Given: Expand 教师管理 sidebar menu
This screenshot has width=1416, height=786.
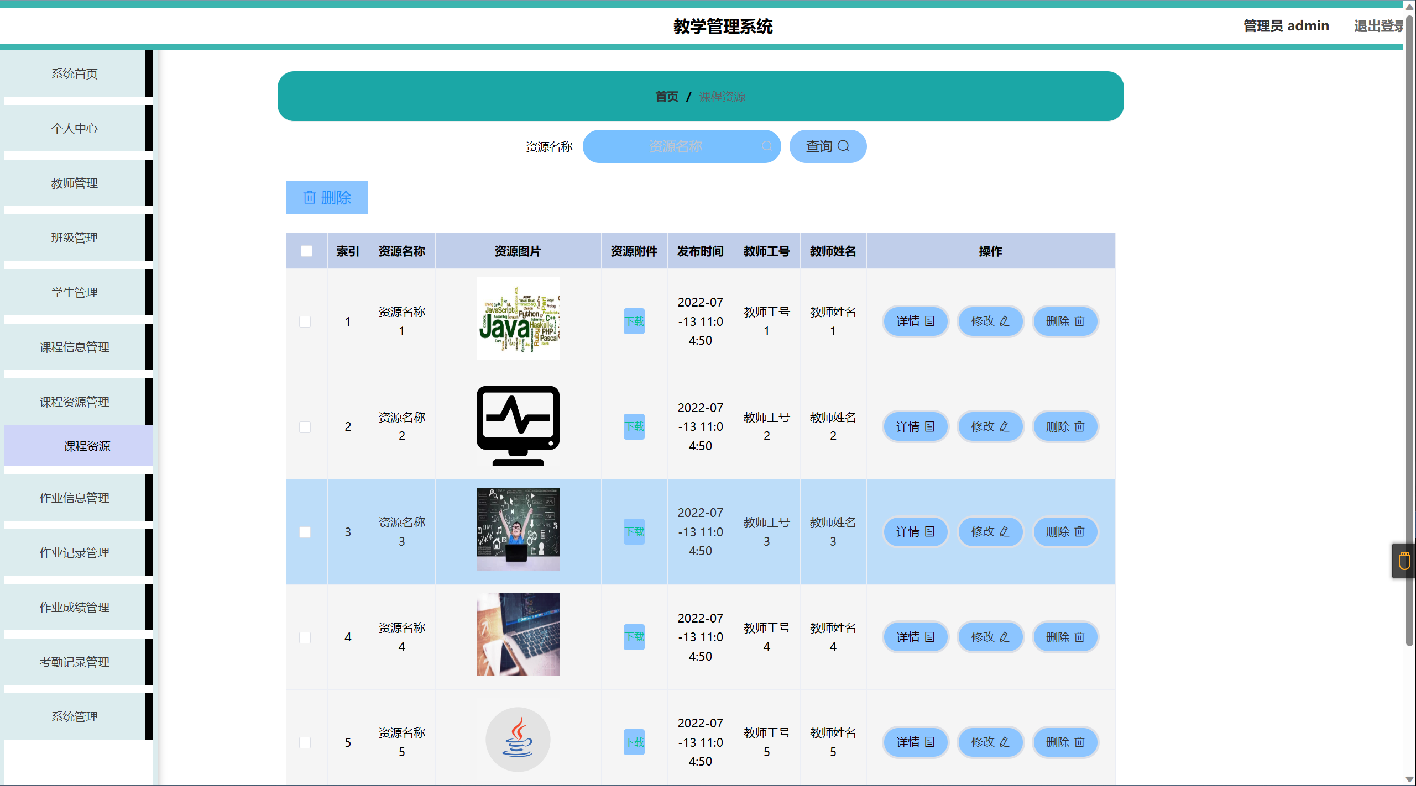Looking at the screenshot, I should 75,183.
